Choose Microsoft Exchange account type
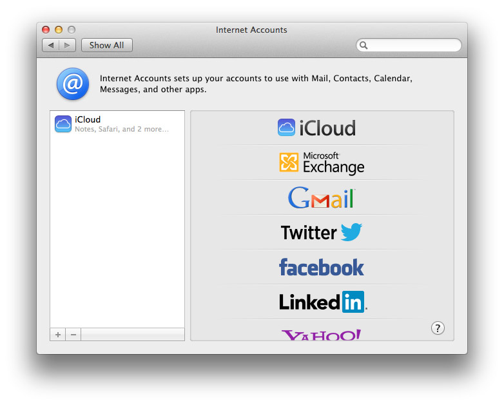 pyautogui.click(x=322, y=163)
